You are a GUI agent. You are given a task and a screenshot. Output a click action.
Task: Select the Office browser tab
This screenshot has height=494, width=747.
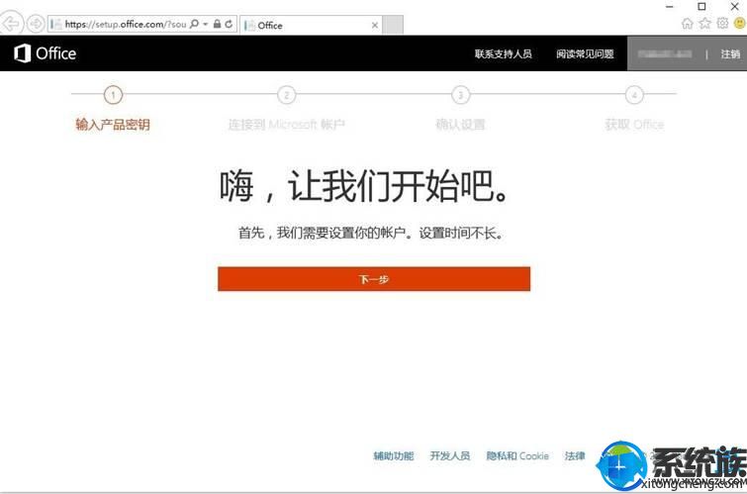pos(310,25)
